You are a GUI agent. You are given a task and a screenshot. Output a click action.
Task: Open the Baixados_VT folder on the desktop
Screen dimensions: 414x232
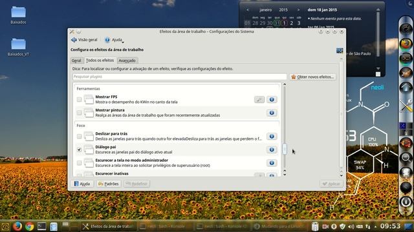pos(18,47)
